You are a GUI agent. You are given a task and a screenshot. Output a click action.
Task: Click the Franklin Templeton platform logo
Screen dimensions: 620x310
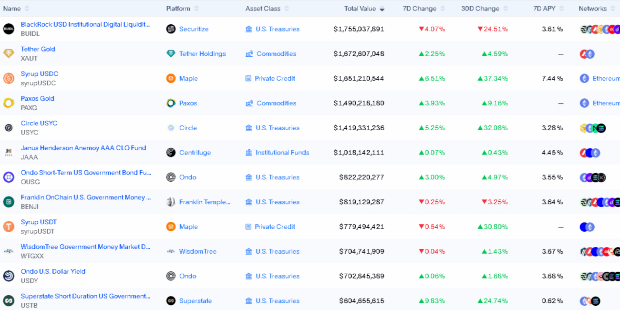[x=171, y=202]
